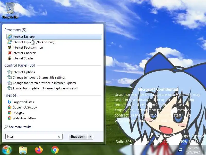Viewport: 206px width, 155px height.
Task: Select Internet Explorer search result
Action: pyautogui.click(x=54, y=37)
